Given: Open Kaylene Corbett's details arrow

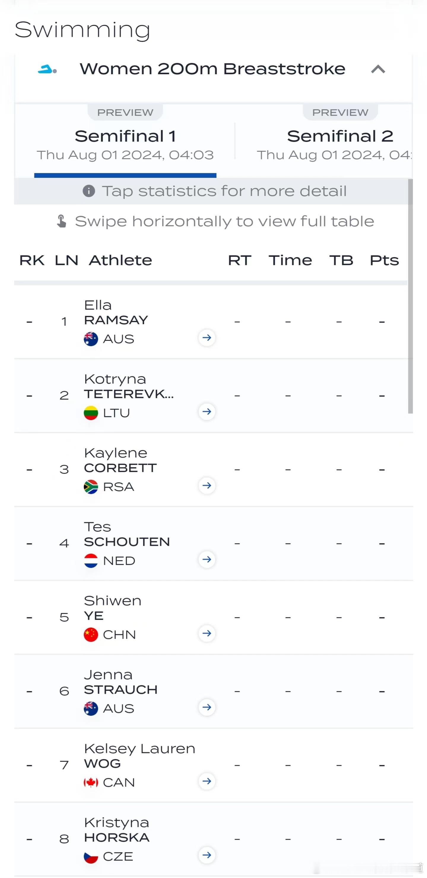Looking at the screenshot, I should (207, 486).
